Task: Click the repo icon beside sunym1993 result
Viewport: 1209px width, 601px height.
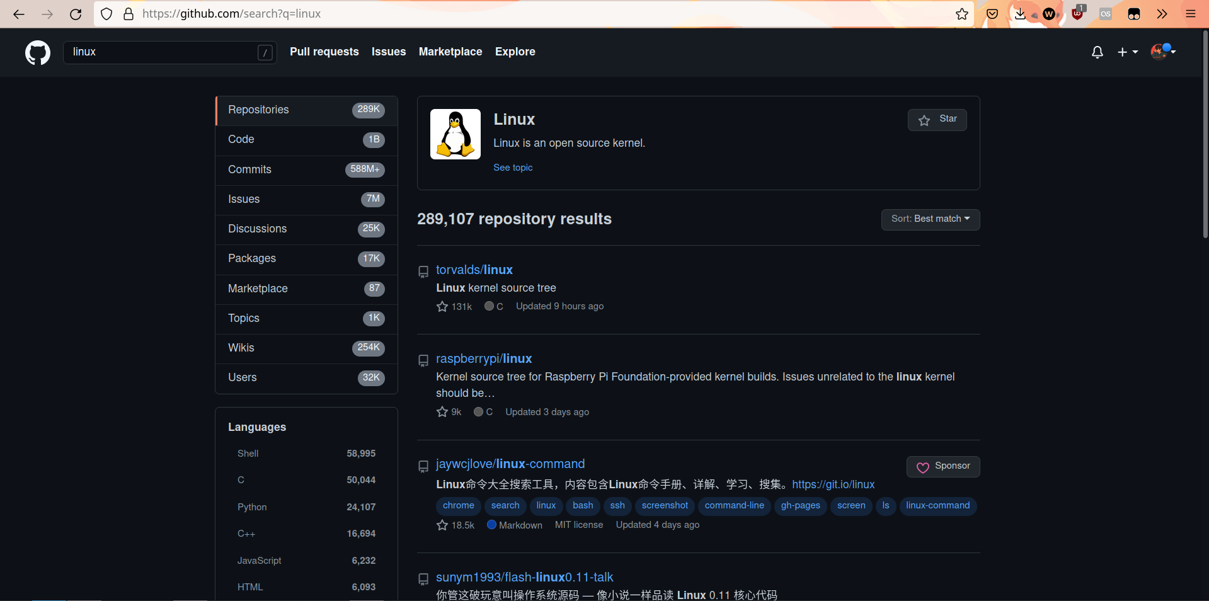Action: click(423, 579)
